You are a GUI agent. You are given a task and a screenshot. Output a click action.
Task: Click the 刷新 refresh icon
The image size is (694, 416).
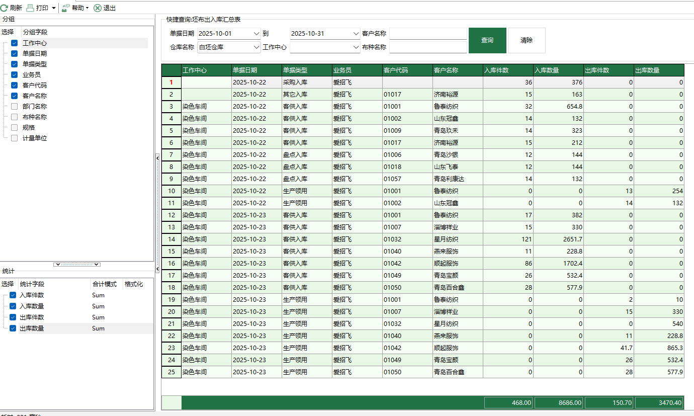[x=6, y=8]
